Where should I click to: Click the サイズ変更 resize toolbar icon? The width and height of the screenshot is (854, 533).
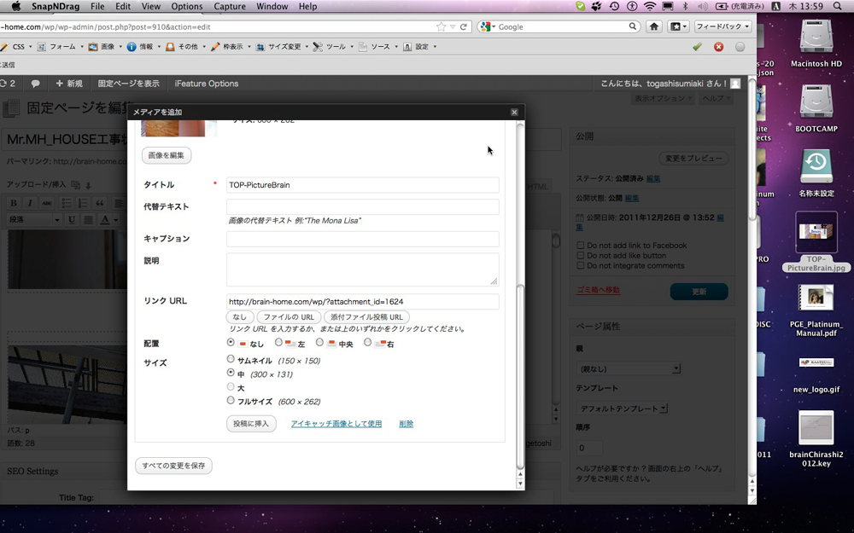260,47
